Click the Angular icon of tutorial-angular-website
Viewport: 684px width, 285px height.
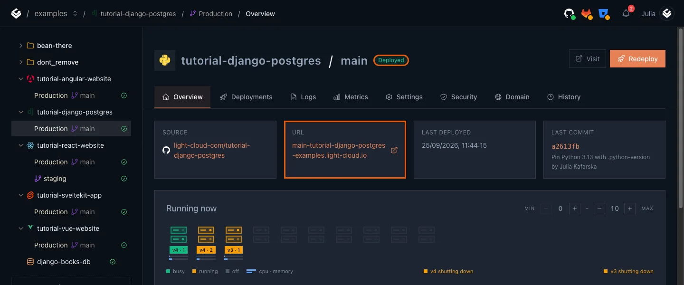[x=30, y=79]
